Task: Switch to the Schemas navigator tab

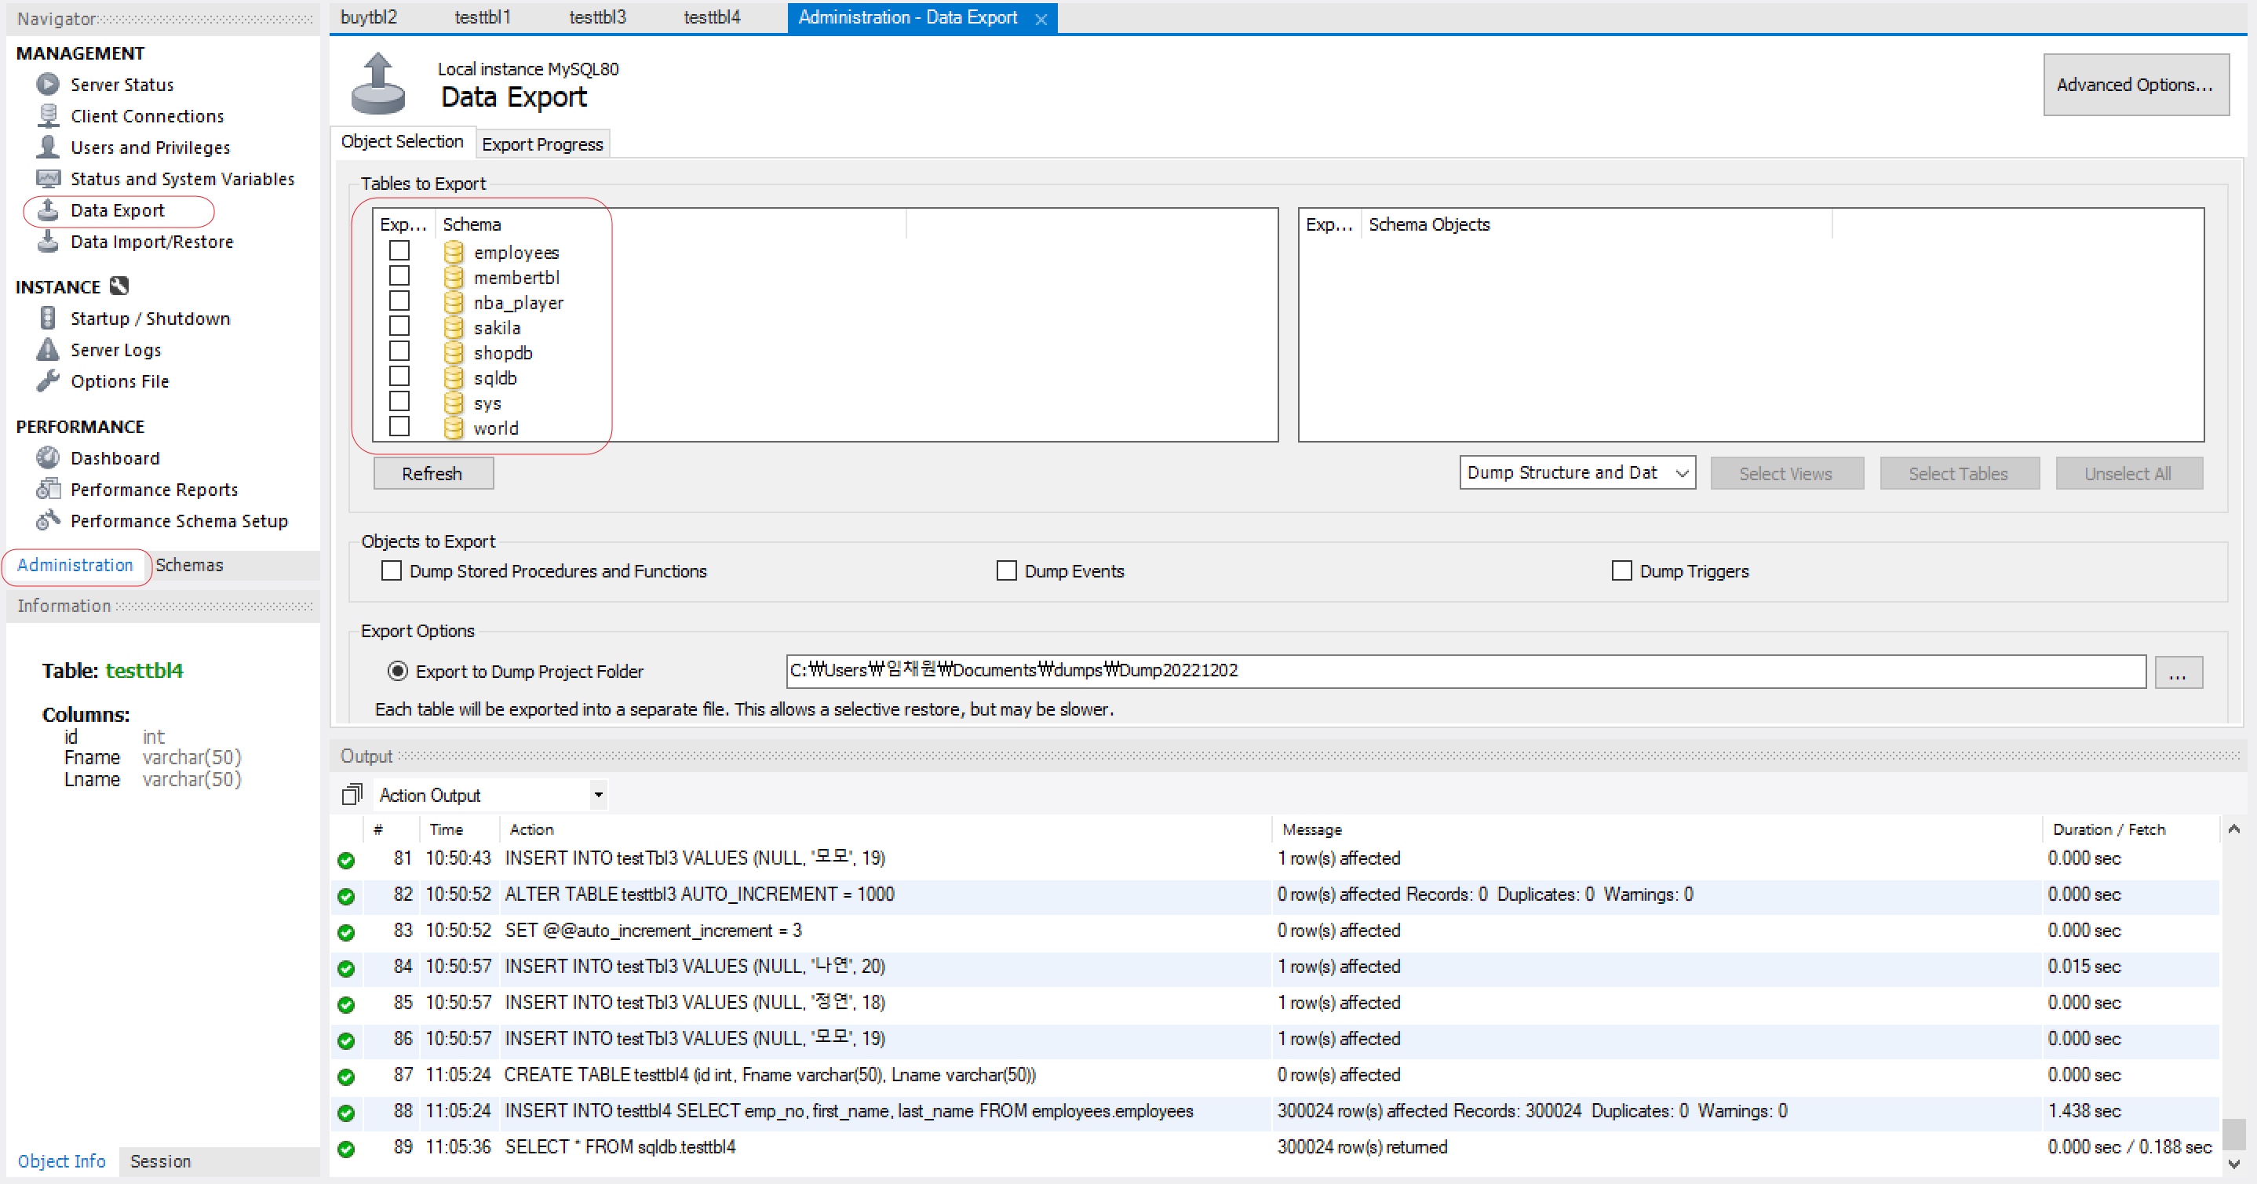Action: point(189,565)
